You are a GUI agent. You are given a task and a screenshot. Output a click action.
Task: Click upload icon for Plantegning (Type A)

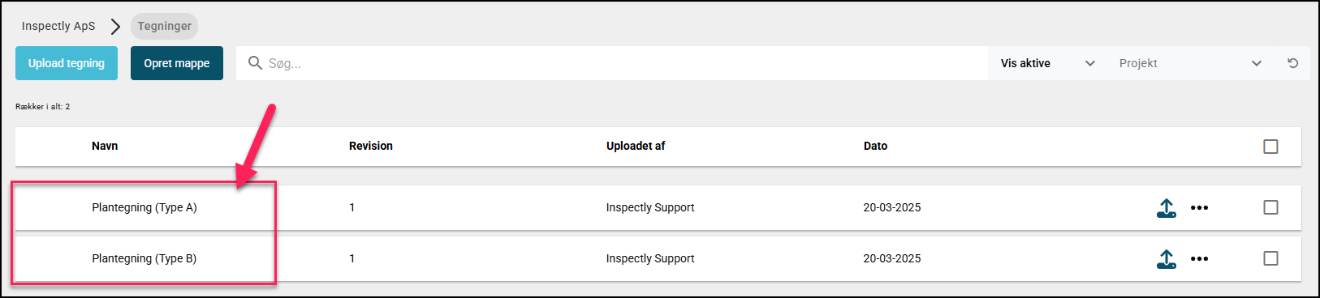(1167, 208)
